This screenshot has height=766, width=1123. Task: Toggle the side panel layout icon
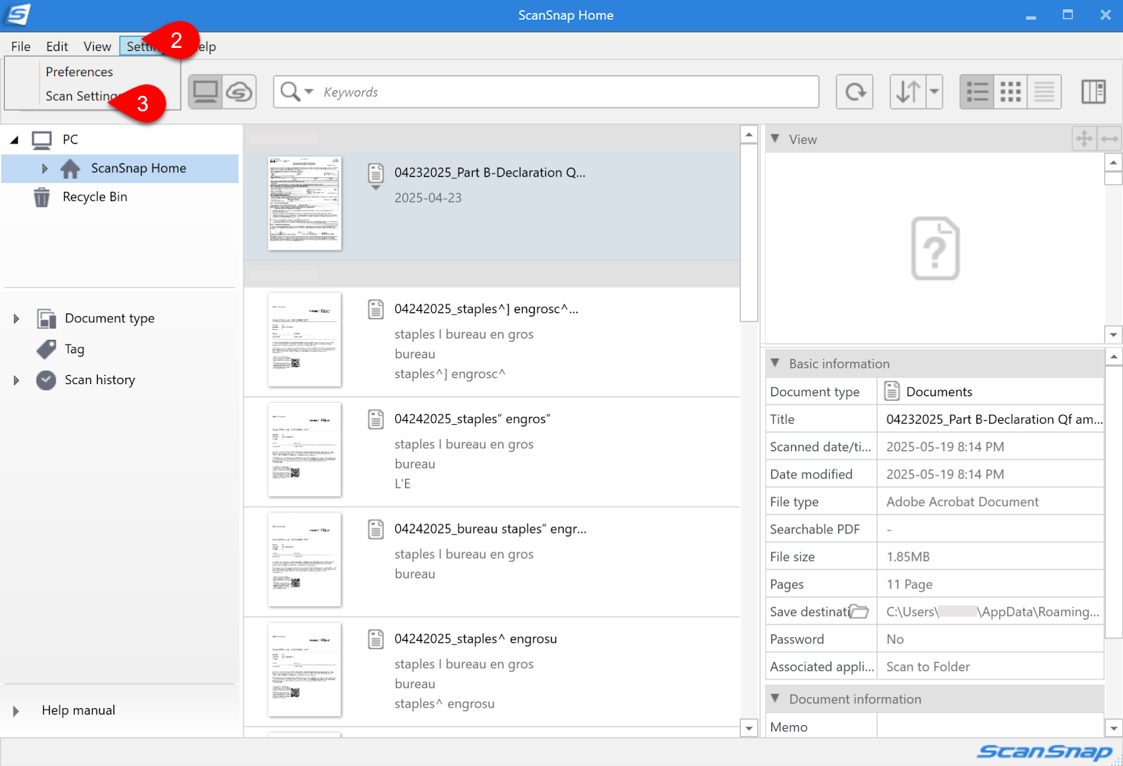click(x=1093, y=92)
